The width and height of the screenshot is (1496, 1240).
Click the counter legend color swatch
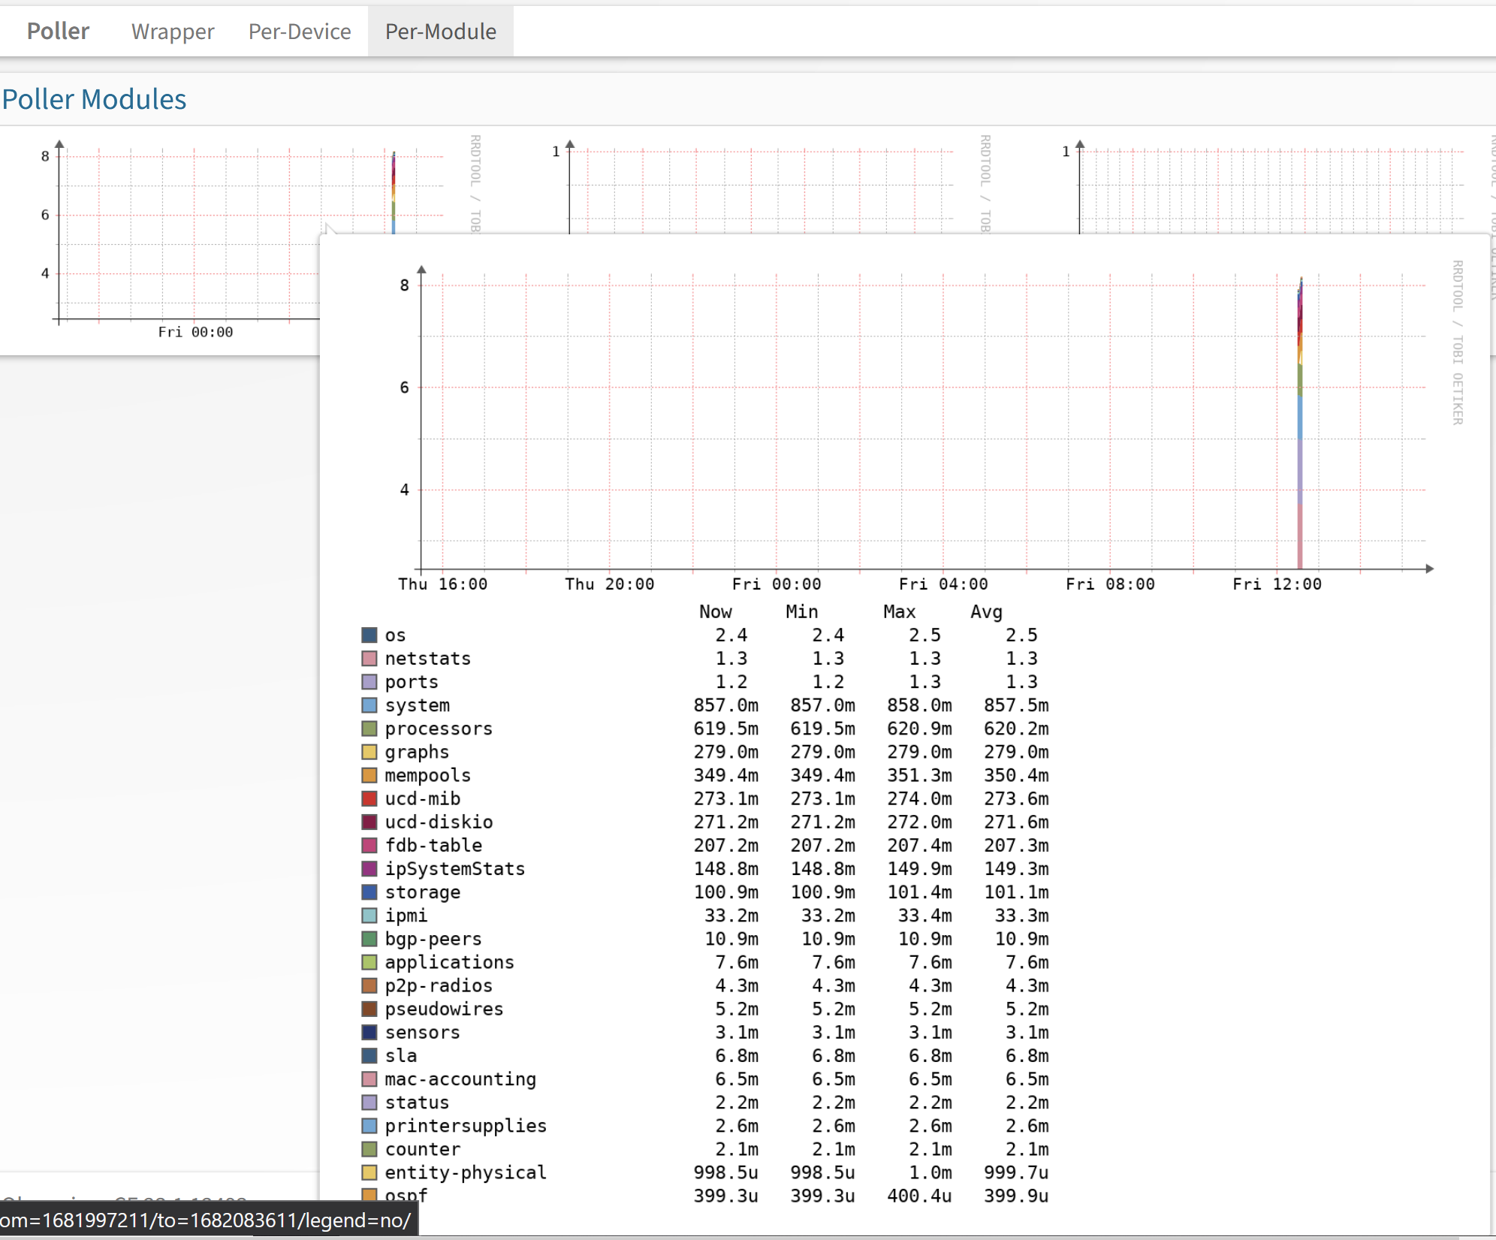tap(369, 1149)
